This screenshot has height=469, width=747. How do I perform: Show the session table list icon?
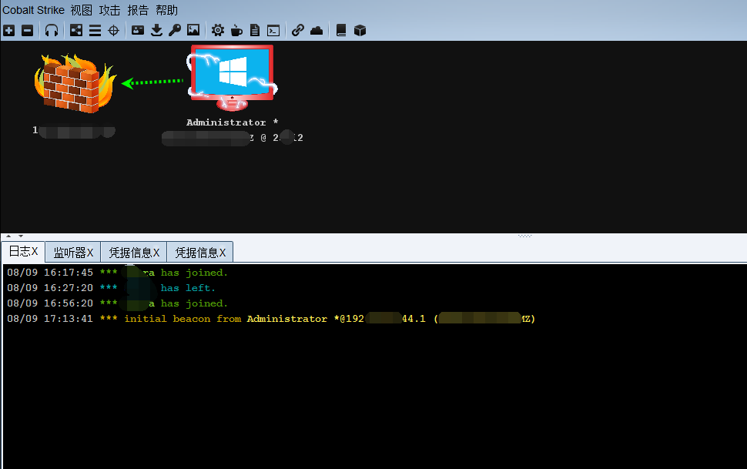pos(95,31)
